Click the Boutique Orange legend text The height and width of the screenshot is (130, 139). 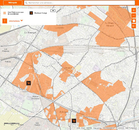pos(41,13)
